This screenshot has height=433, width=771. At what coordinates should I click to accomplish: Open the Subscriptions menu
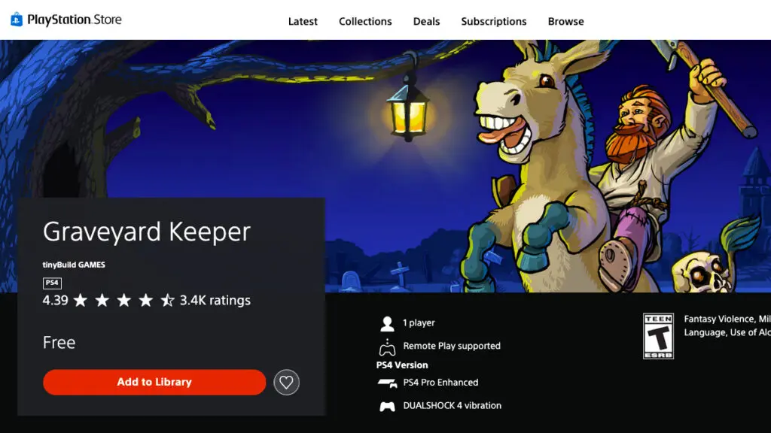click(493, 22)
